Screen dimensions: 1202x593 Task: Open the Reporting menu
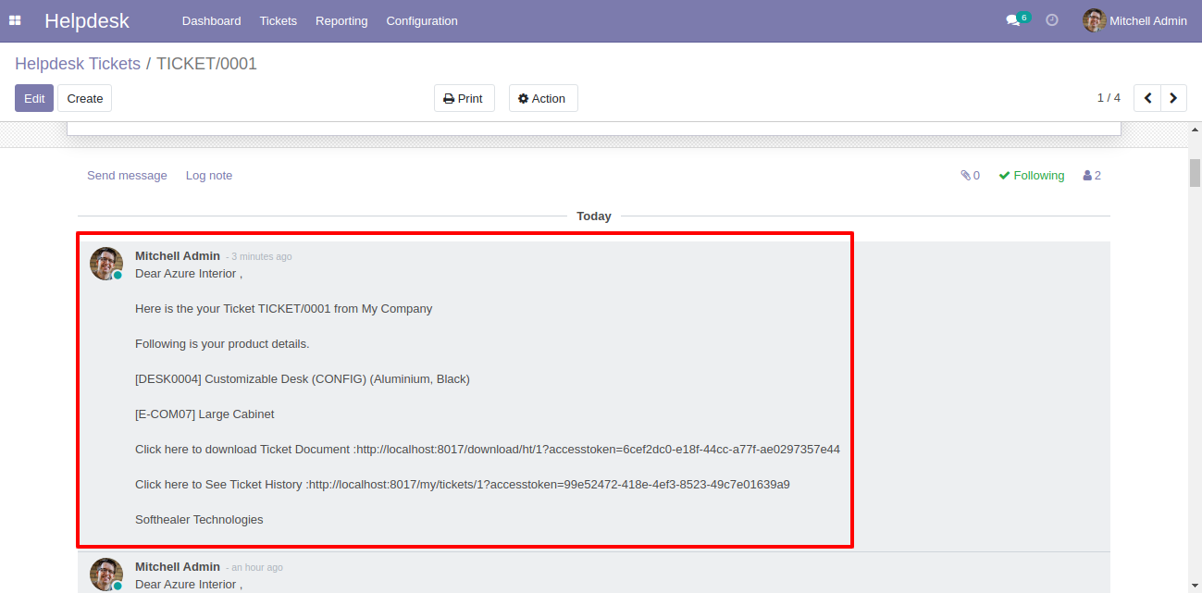[341, 20]
